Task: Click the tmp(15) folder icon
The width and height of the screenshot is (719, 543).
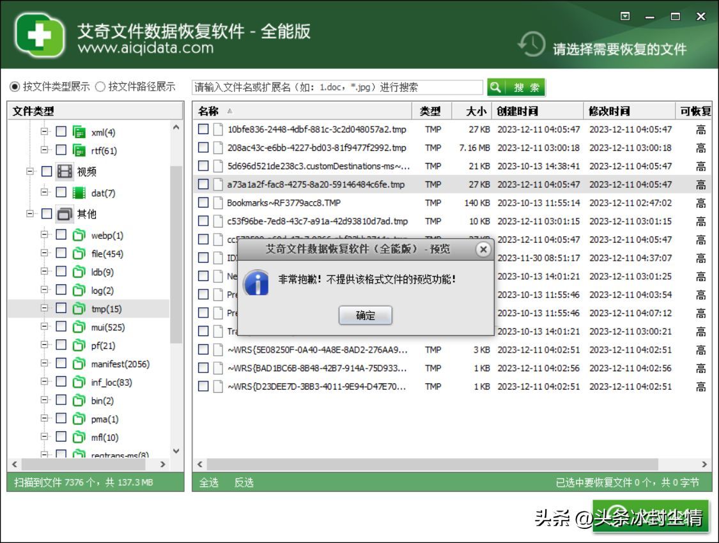Action: click(x=79, y=309)
